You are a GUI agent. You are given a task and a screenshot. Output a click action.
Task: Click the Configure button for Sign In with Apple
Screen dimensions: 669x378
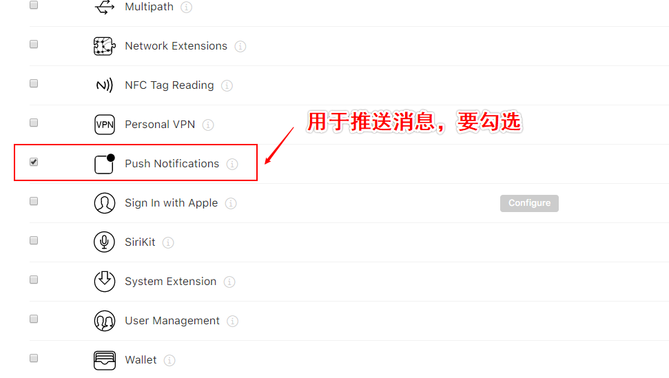click(529, 203)
